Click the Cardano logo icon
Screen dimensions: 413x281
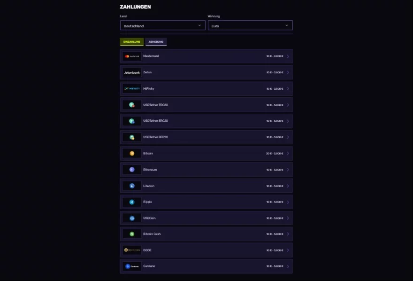[132, 266]
